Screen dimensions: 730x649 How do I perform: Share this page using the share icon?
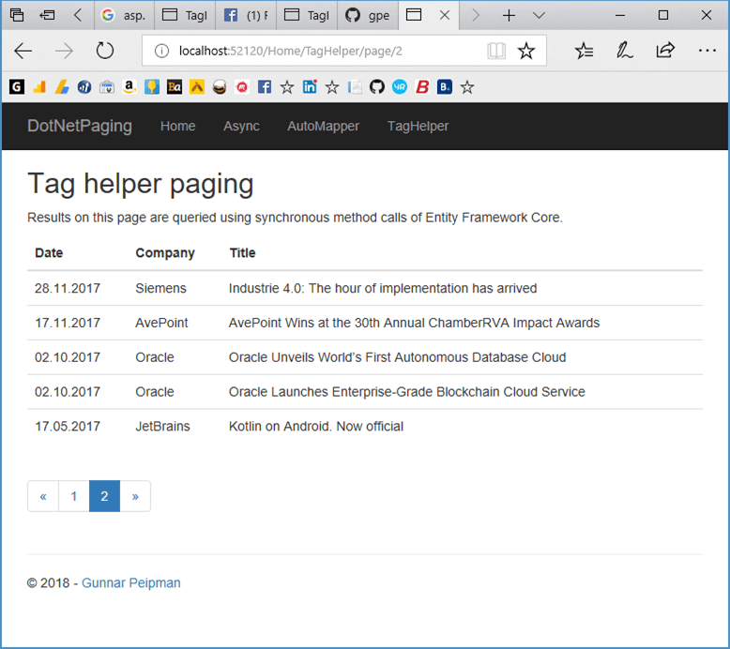665,51
